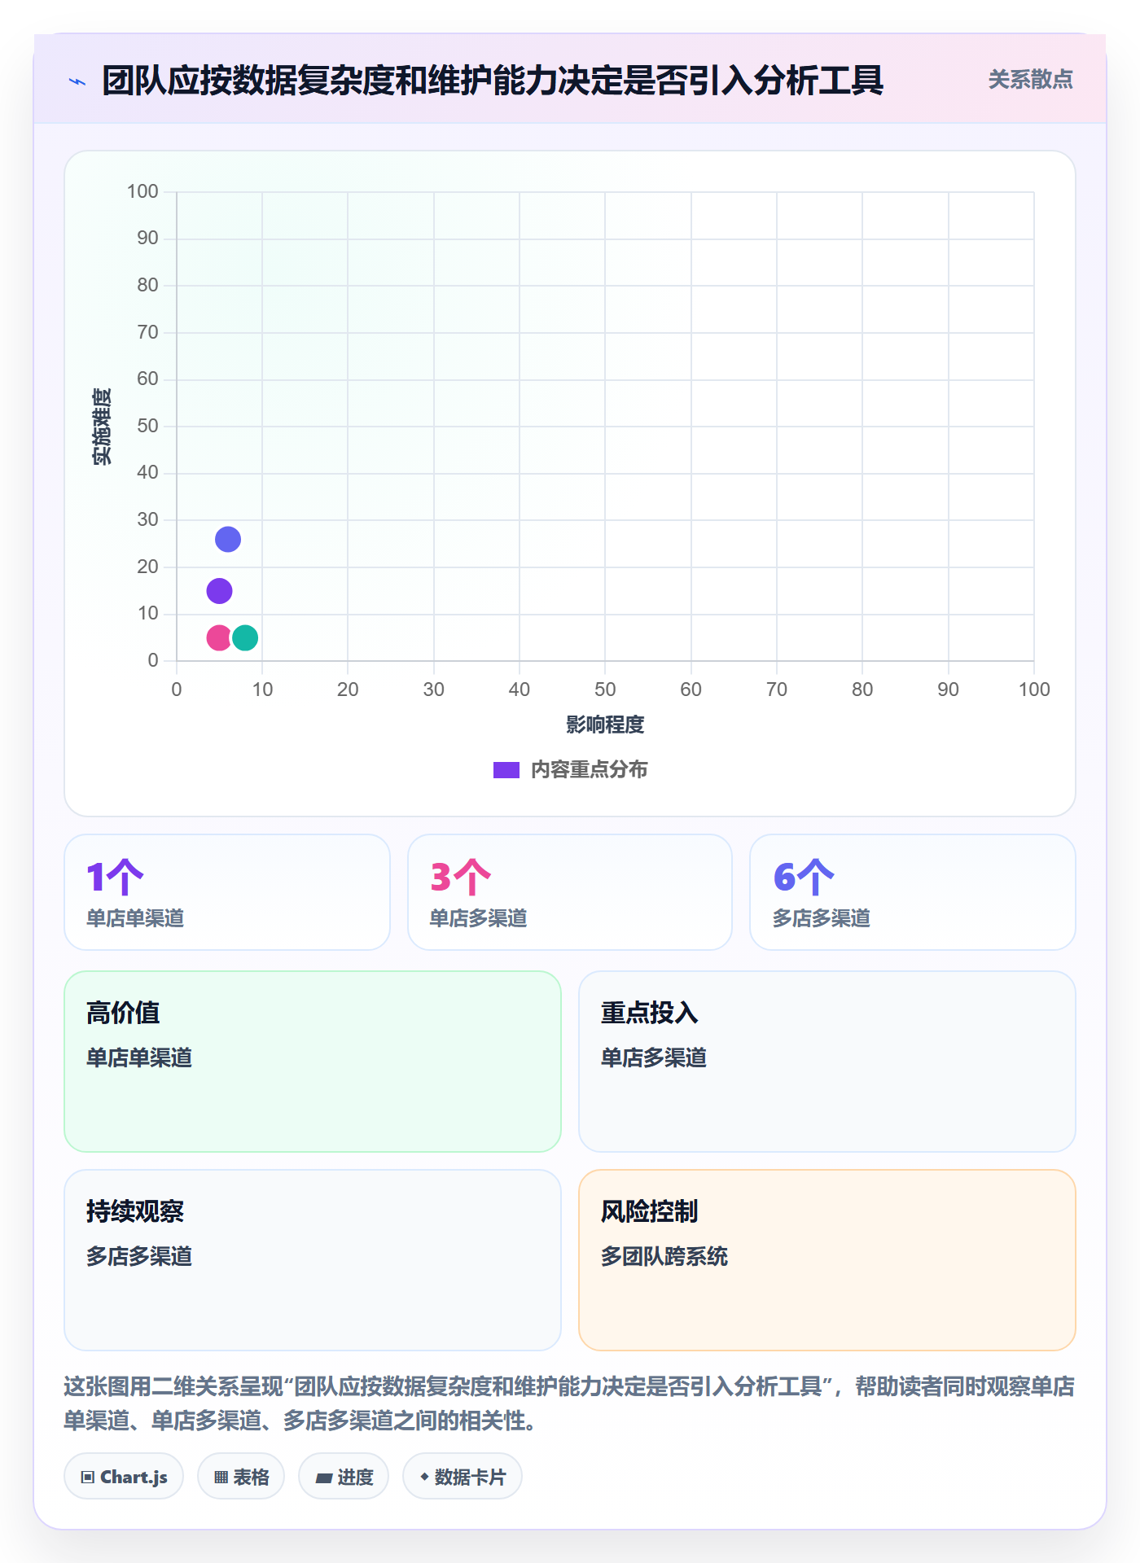1140x1563 pixels.
Task: Click the 关系散点 label in the header
Action: tap(1030, 80)
